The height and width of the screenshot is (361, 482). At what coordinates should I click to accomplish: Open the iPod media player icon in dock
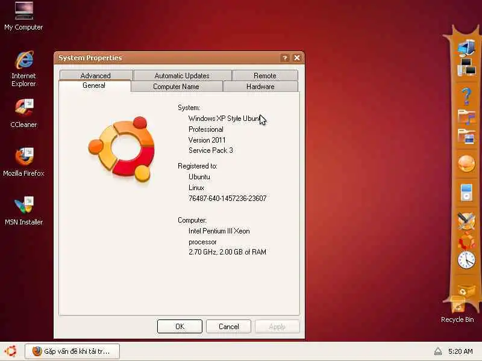[x=466, y=193]
